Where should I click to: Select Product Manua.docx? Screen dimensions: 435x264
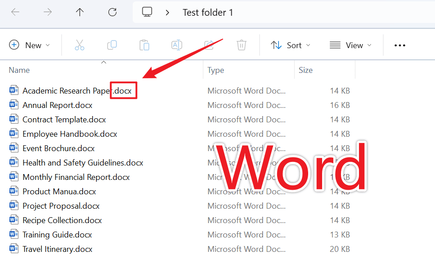pos(59,192)
